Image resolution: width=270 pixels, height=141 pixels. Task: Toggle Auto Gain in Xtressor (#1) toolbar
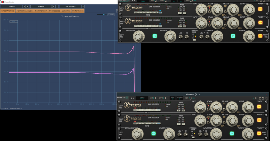tap(180, 98)
